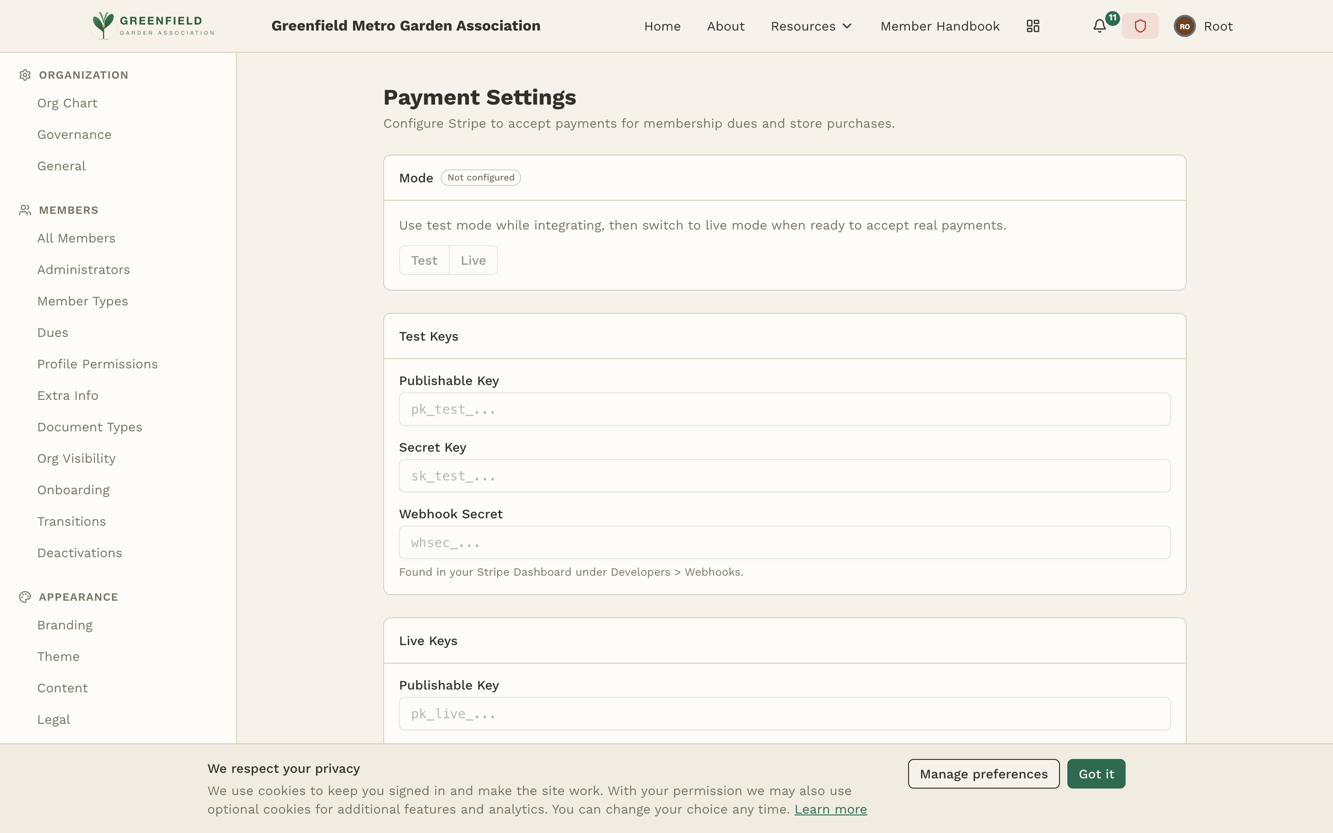Click the Organization gear icon
Image resolution: width=1333 pixels, height=833 pixels.
click(x=25, y=75)
